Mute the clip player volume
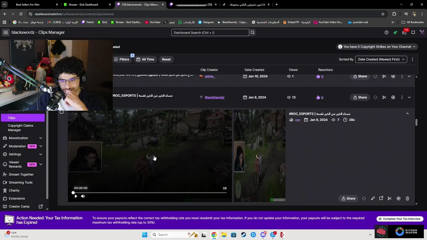 point(83,196)
